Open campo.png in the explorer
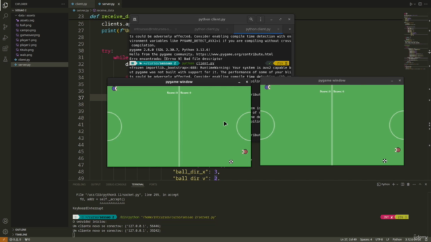This screenshot has height=242, width=431. 28,30
